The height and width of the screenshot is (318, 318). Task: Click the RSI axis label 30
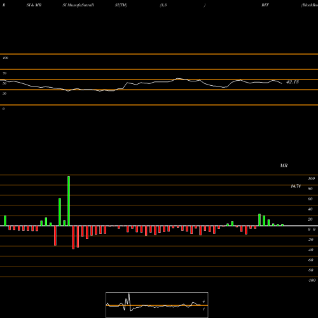point(4,93)
